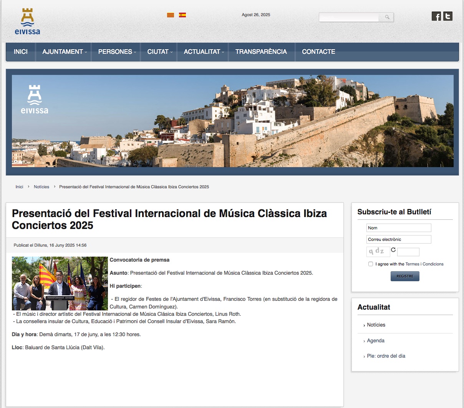464x408 pixels.
Task: Focus the header search input field
Action: coord(349,17)
